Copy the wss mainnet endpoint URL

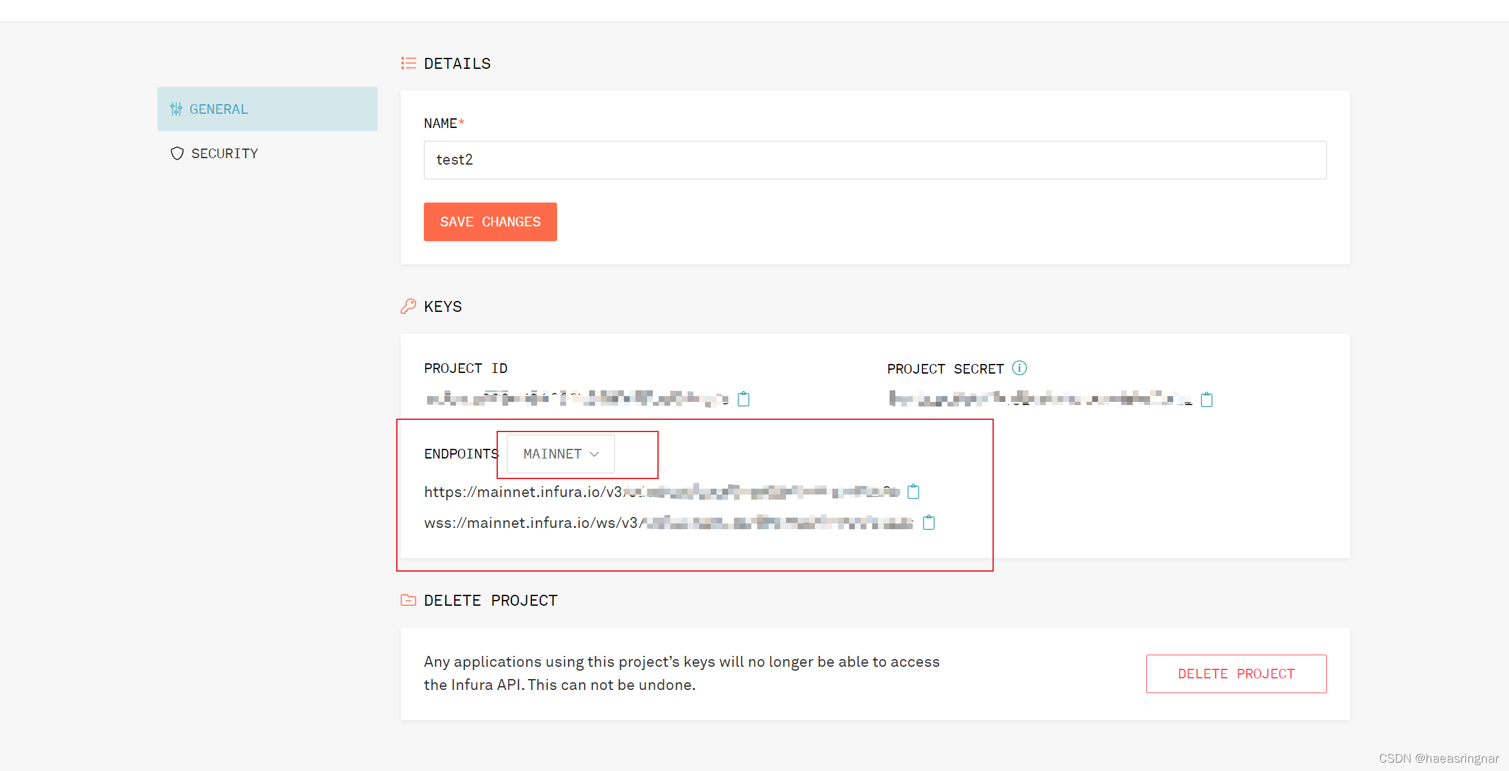coord(929,523)
